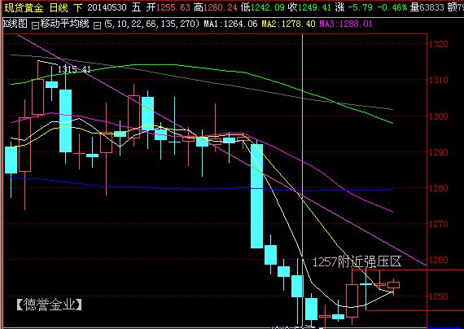Select the MA1:1264.06 white legend label

coord(231,24)
